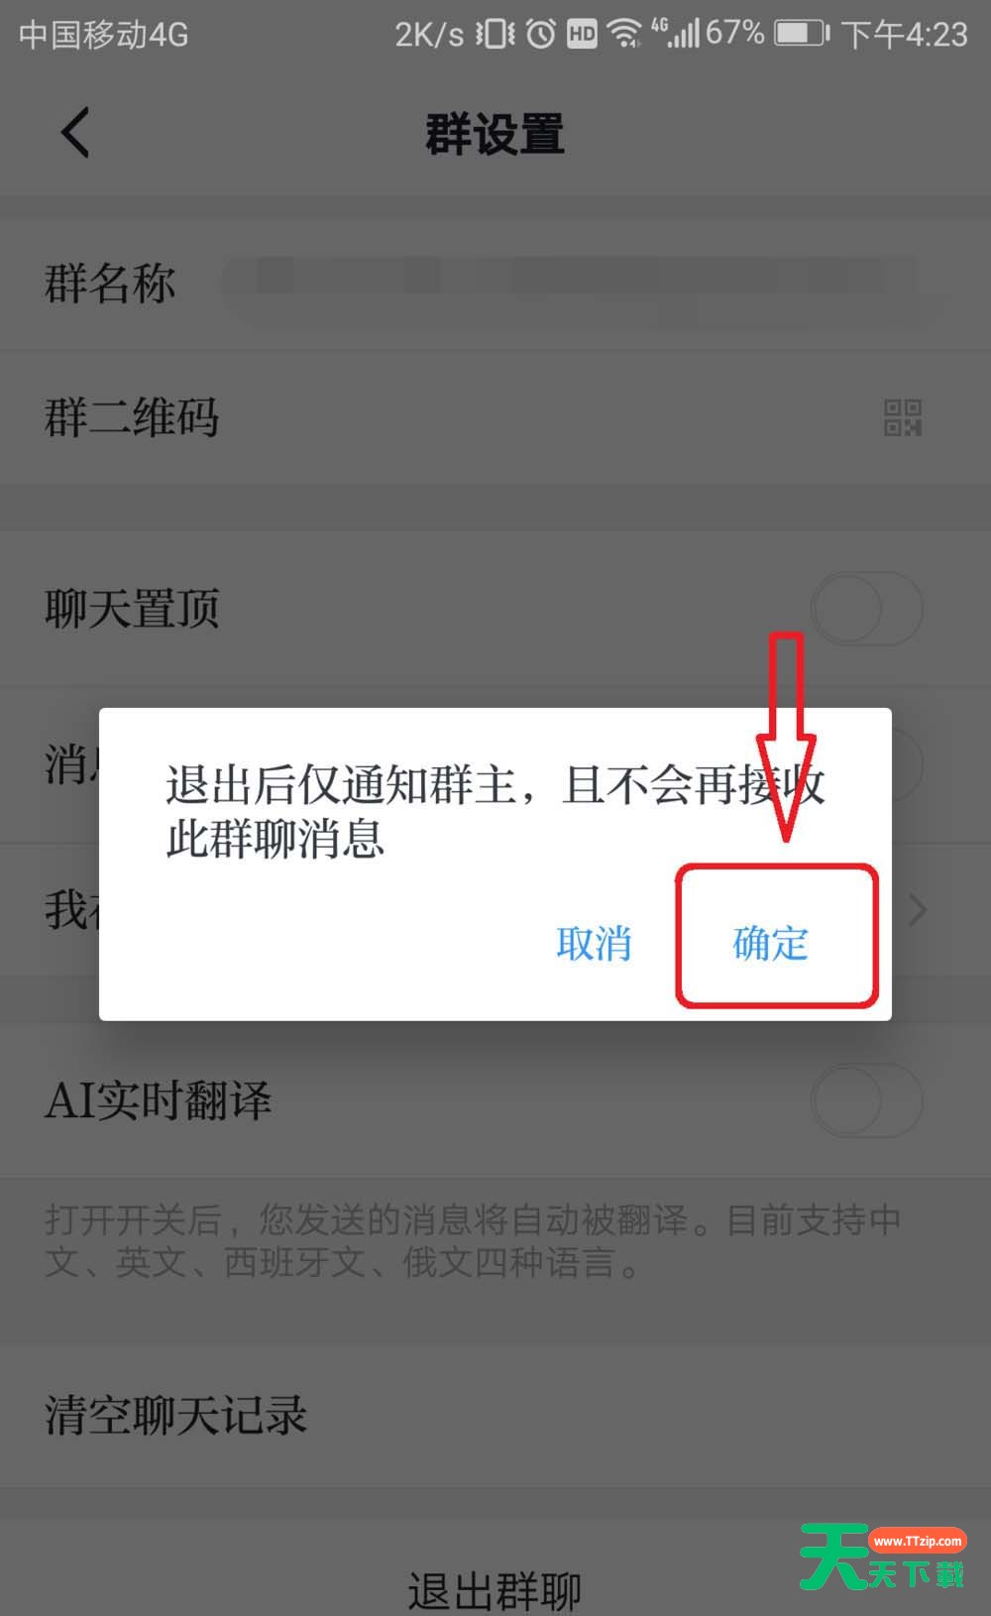Tap the vibrate mode status icon
991x1616 pixels.
coord(495,34)
